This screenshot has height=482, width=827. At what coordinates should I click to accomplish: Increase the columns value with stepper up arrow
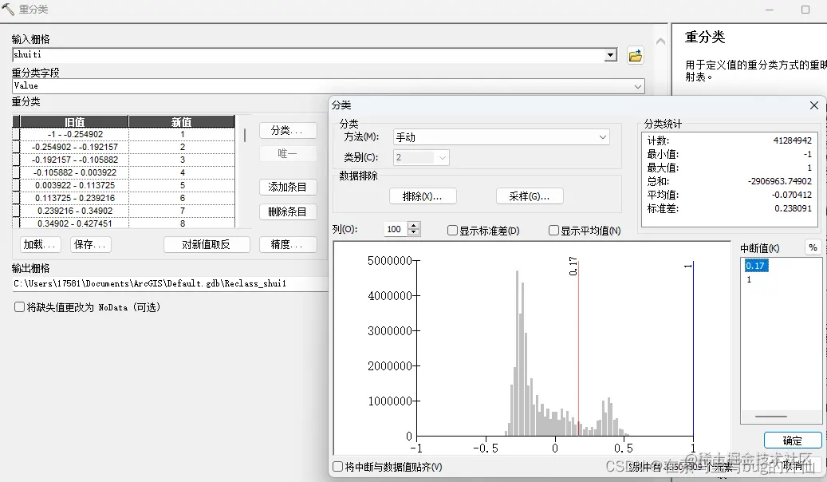414,225
